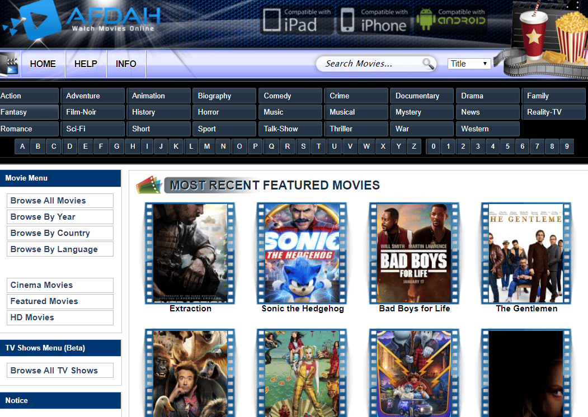
Task: Open the Extraction movie poster
Action: pos(190,253)
